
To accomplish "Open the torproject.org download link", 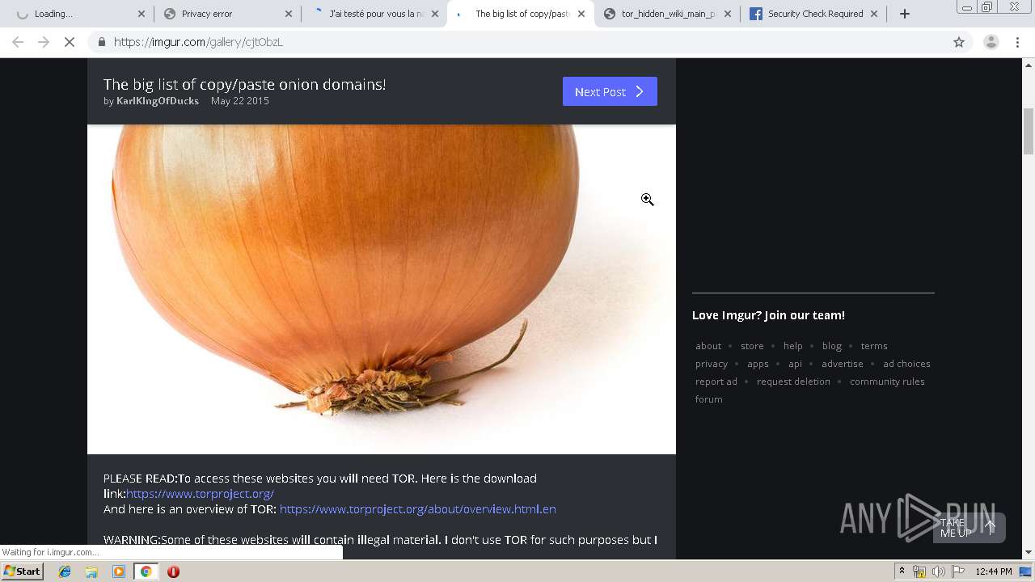I will [200, 494].
